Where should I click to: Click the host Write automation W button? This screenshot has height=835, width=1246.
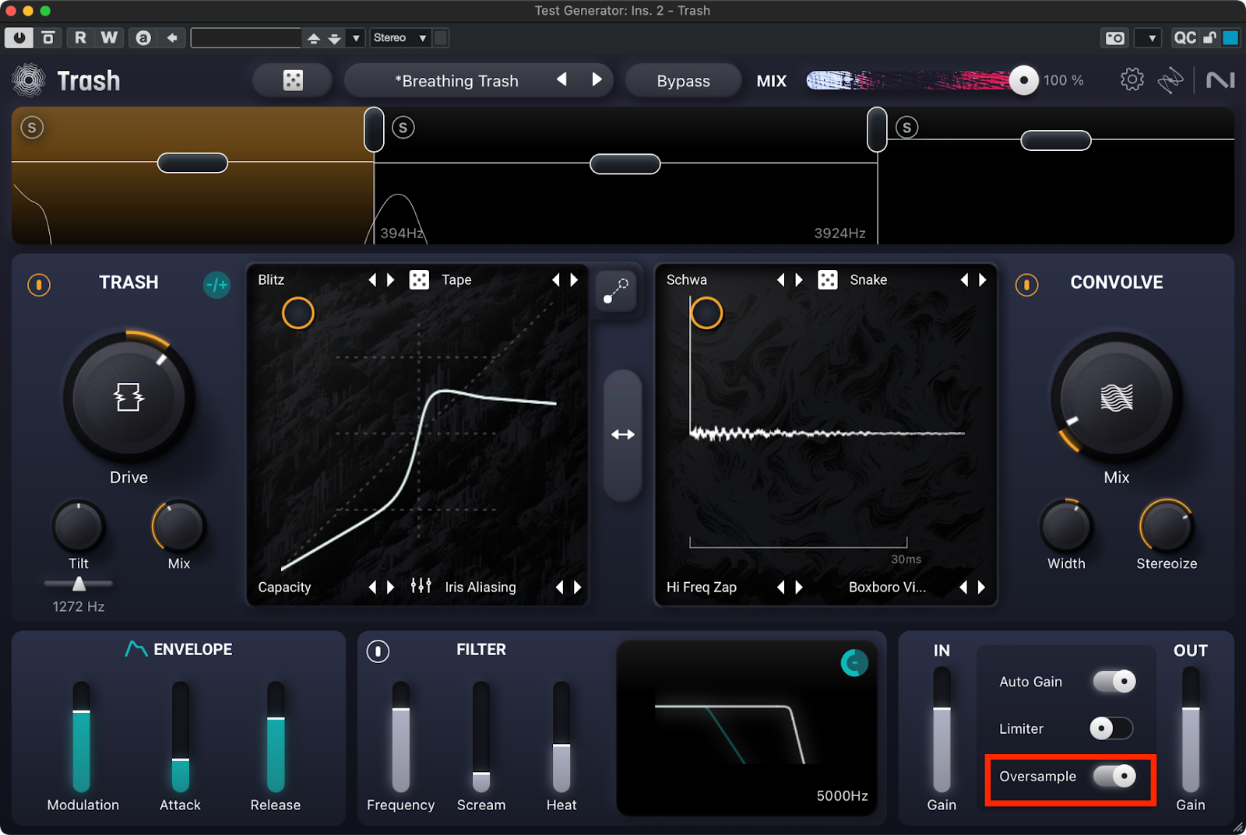109,37
